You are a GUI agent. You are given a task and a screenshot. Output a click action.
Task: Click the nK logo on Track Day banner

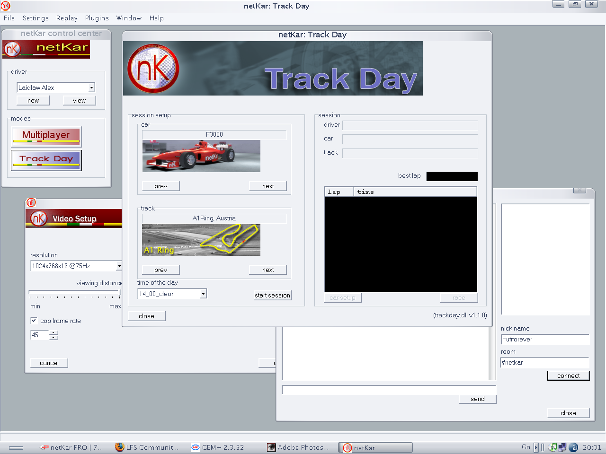(x=153, y=68)
